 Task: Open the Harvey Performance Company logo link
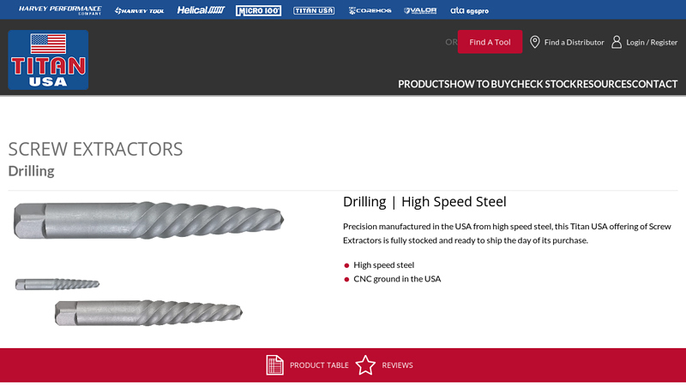60,10
